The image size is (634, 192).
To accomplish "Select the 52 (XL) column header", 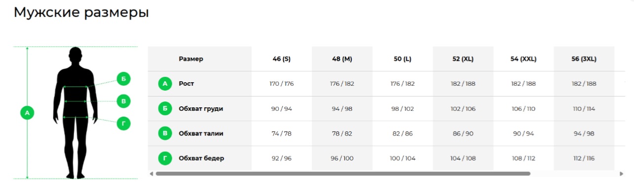I will tap(463, 59).
